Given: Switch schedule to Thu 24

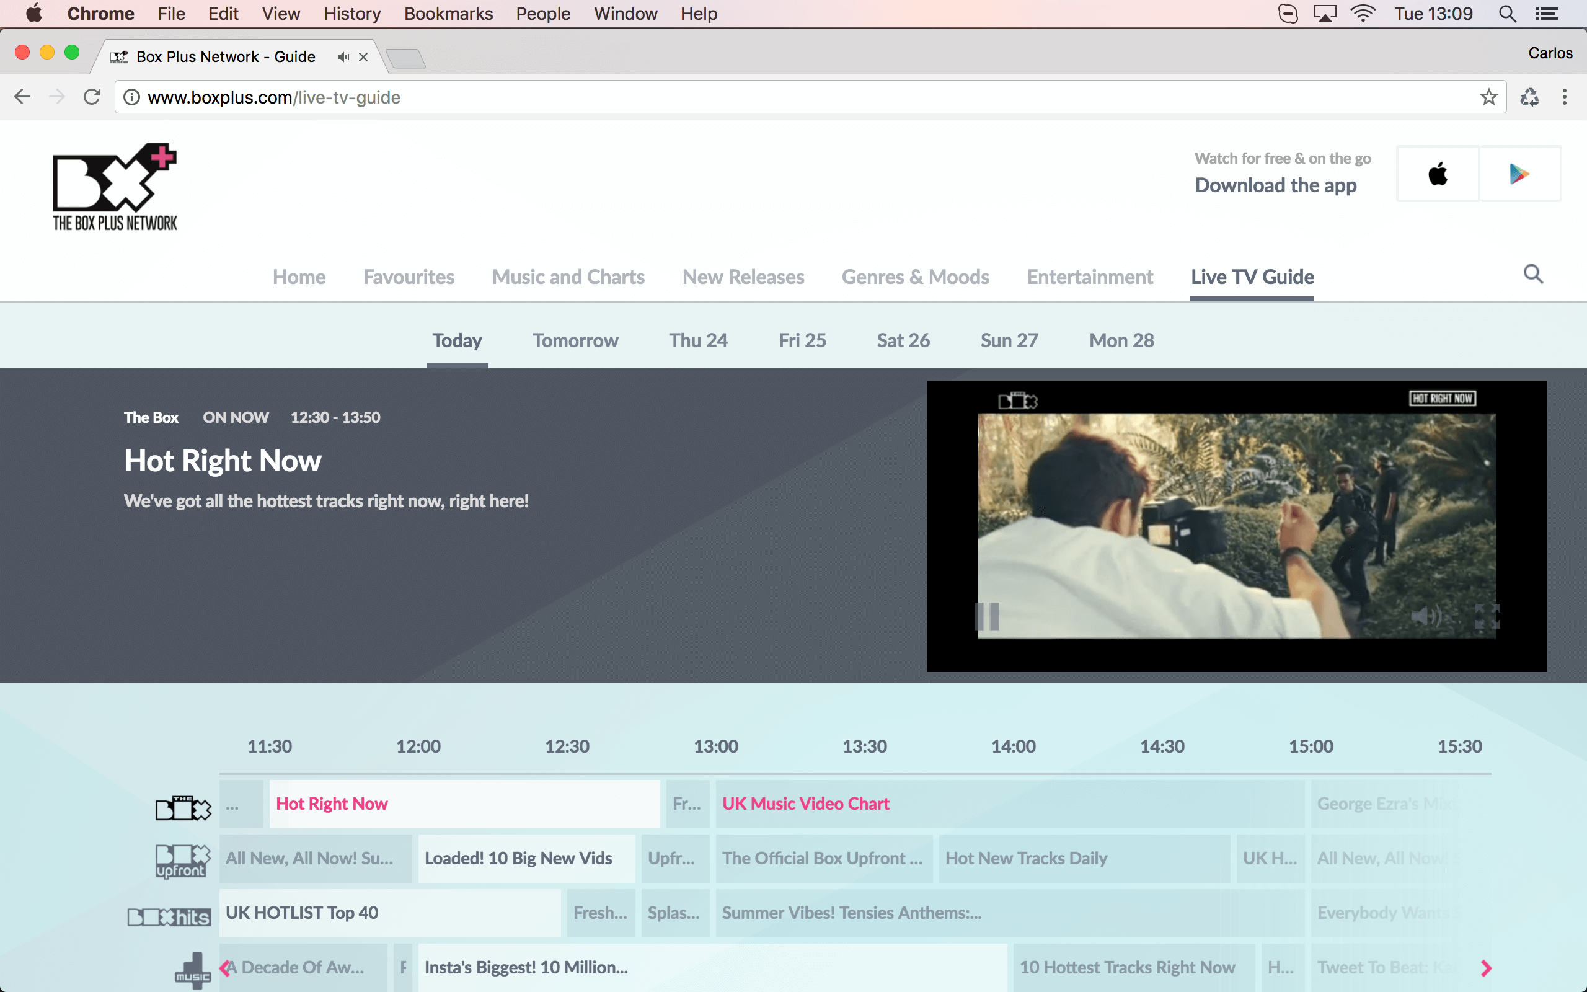Looking at the screenshot, I should click(698, 340).
